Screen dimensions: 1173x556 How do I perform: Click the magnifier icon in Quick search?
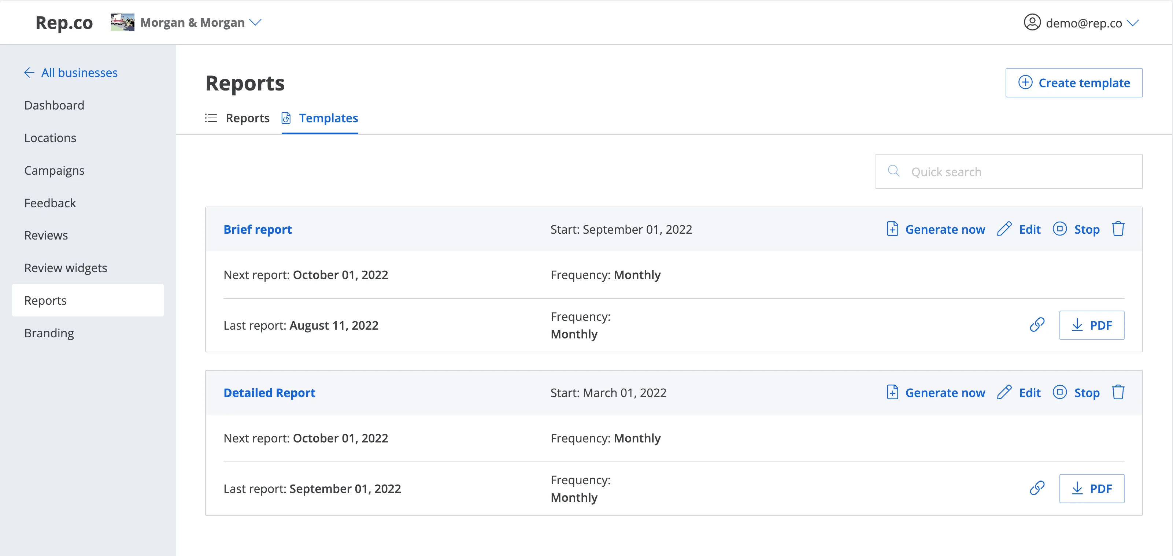point(893,171)
